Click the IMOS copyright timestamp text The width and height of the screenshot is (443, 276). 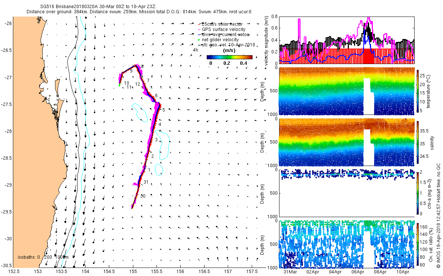(439, 215)
